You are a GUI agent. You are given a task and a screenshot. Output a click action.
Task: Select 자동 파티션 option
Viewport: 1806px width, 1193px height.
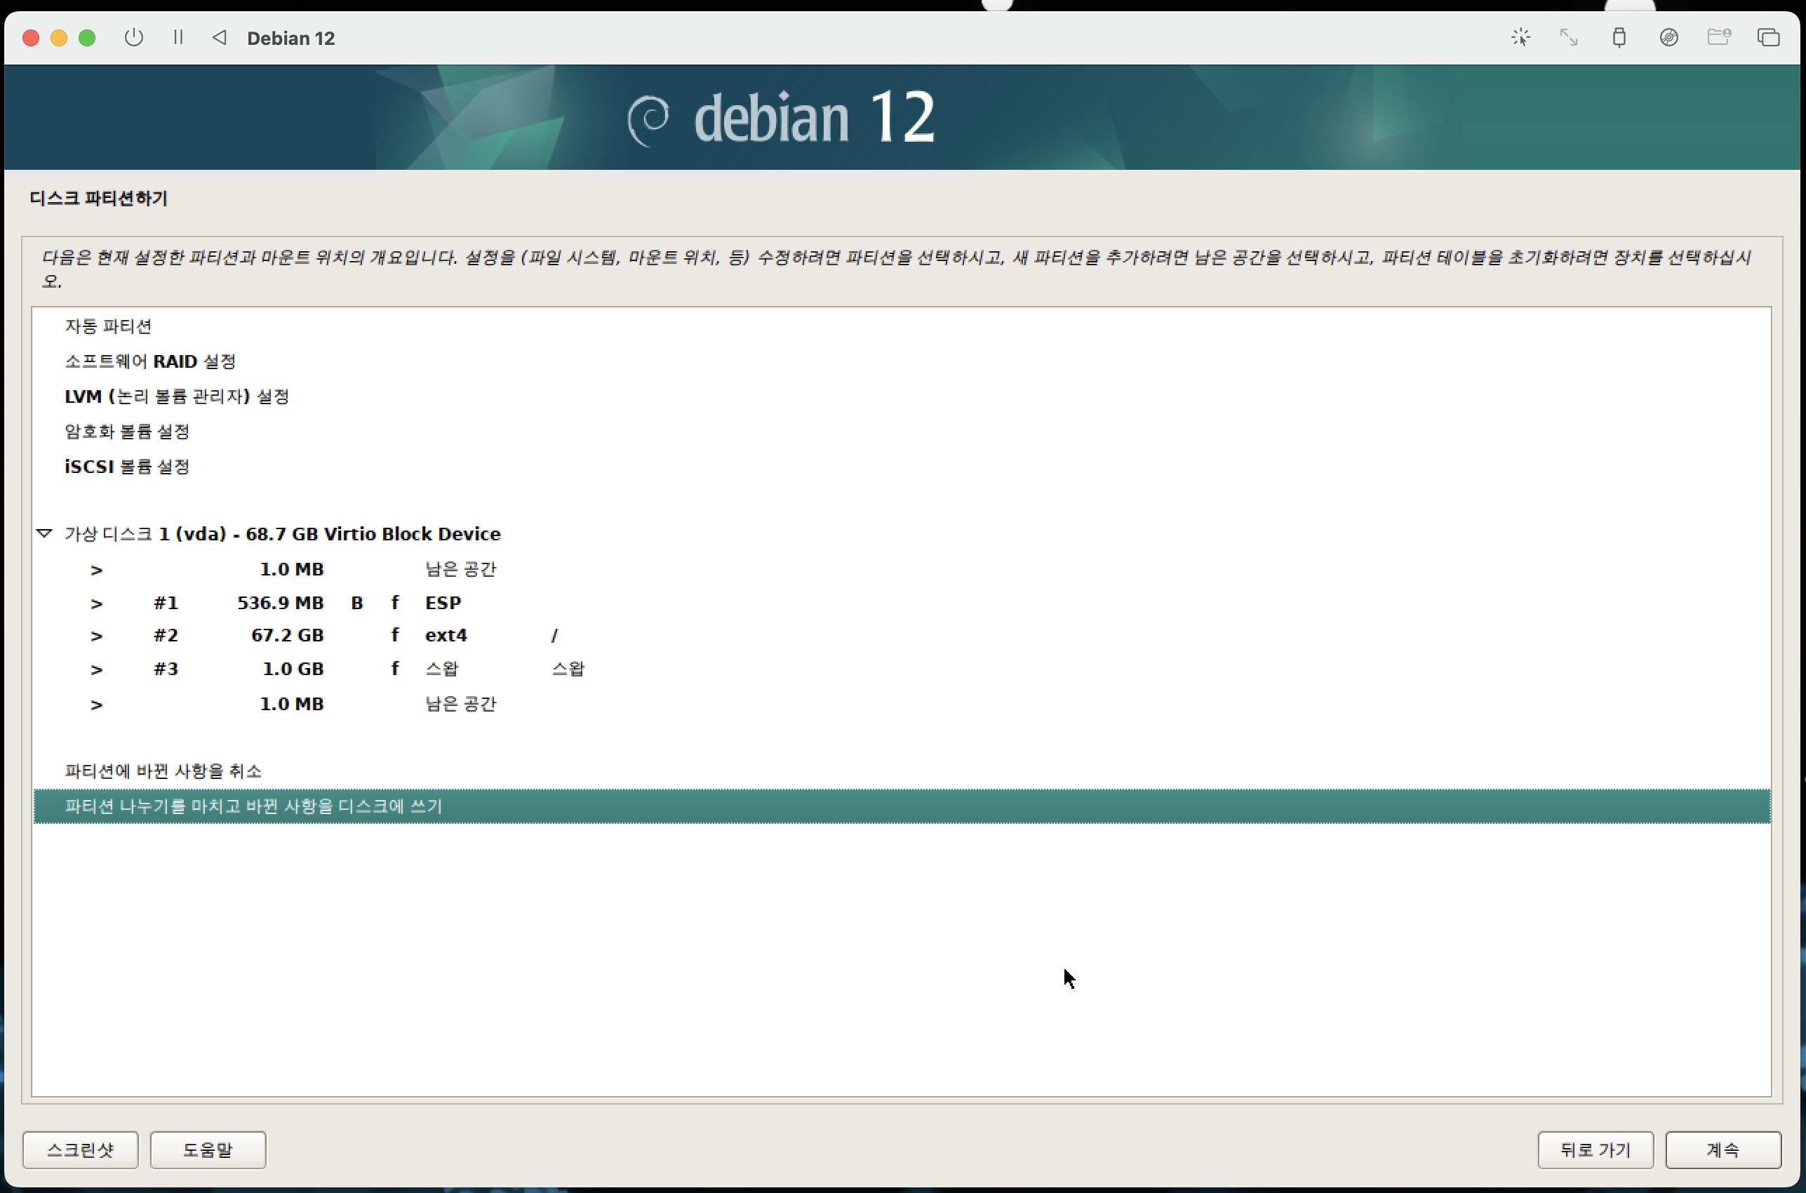(x=902, y=326)
